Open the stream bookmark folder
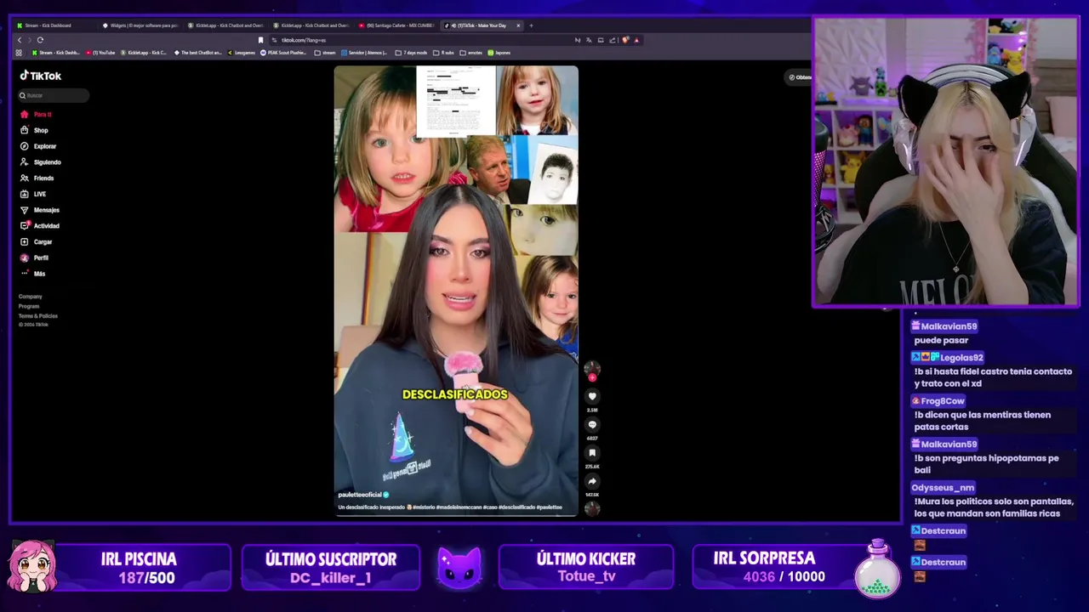Viewport: 1089px width, 612px height. tap(325, 53)
